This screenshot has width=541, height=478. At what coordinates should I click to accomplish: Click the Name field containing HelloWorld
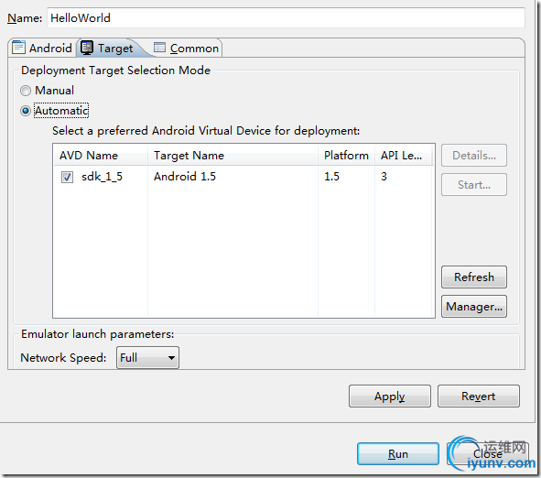(x=286, y=18)
